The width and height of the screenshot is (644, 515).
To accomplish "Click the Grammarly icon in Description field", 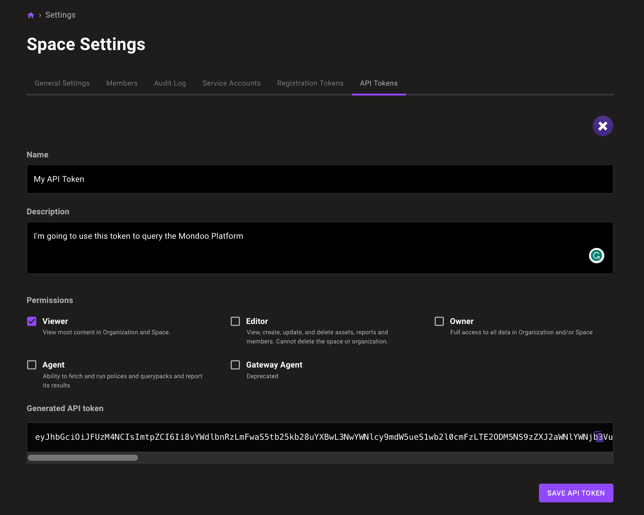I will pos(596,256).
